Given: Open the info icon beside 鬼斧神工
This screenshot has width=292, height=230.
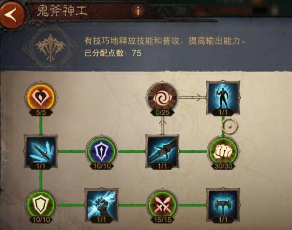Looking at the screenshot, I should pyautogui.click(x=138, y=10).
